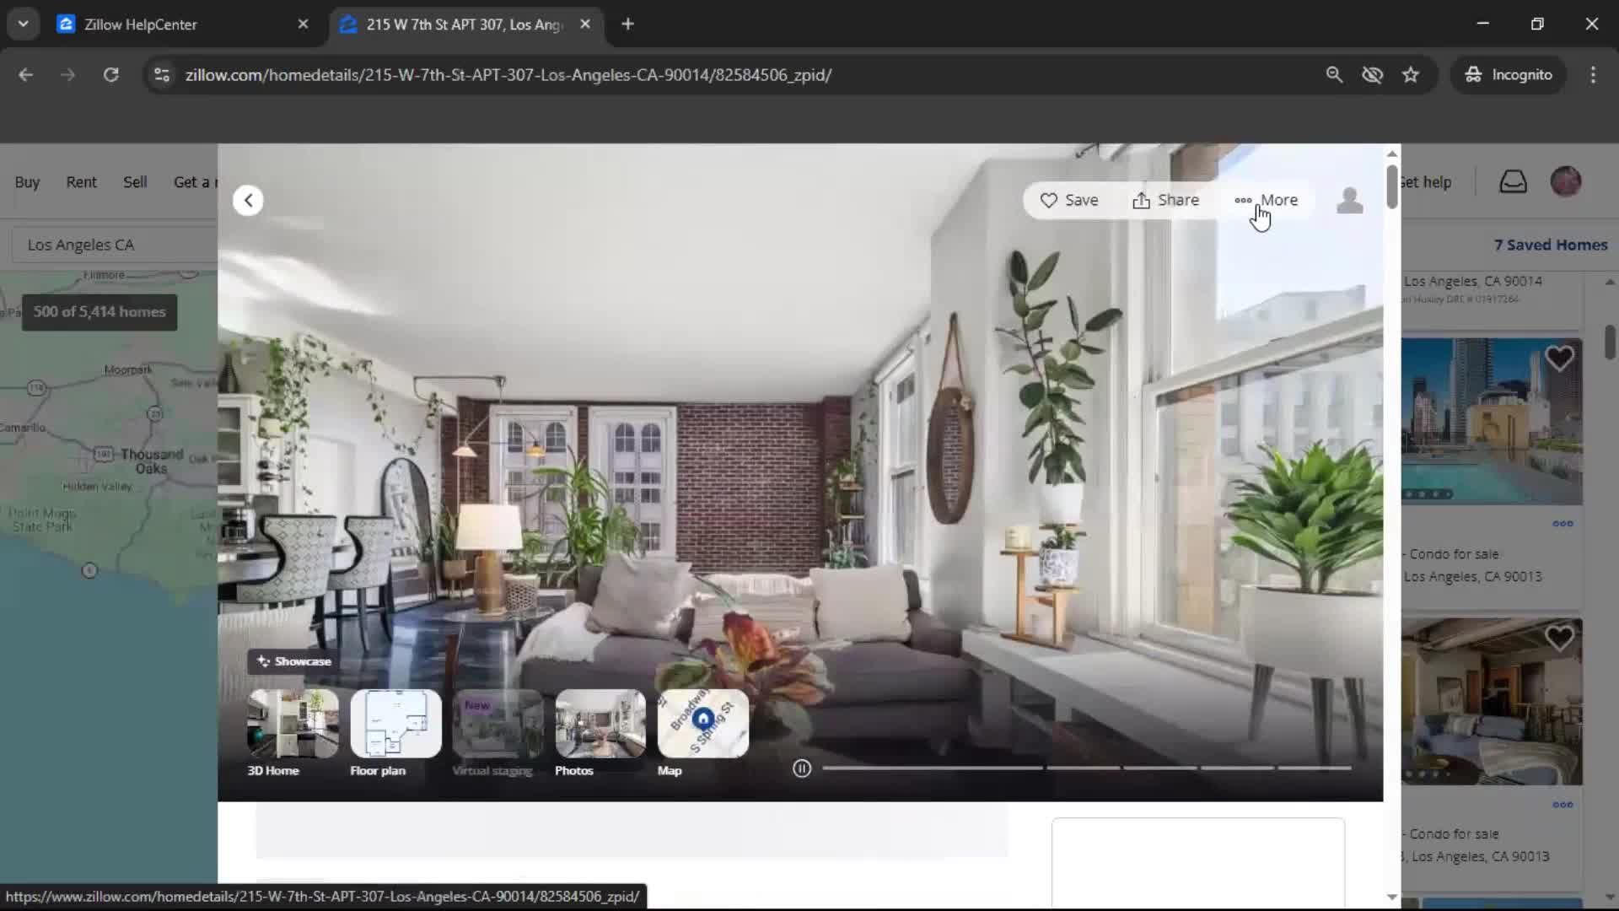Bookmark the page with the star icon

point(1411,74)
